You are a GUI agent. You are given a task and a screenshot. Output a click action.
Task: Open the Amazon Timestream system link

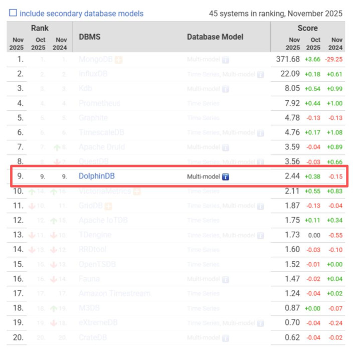(115, 293)
